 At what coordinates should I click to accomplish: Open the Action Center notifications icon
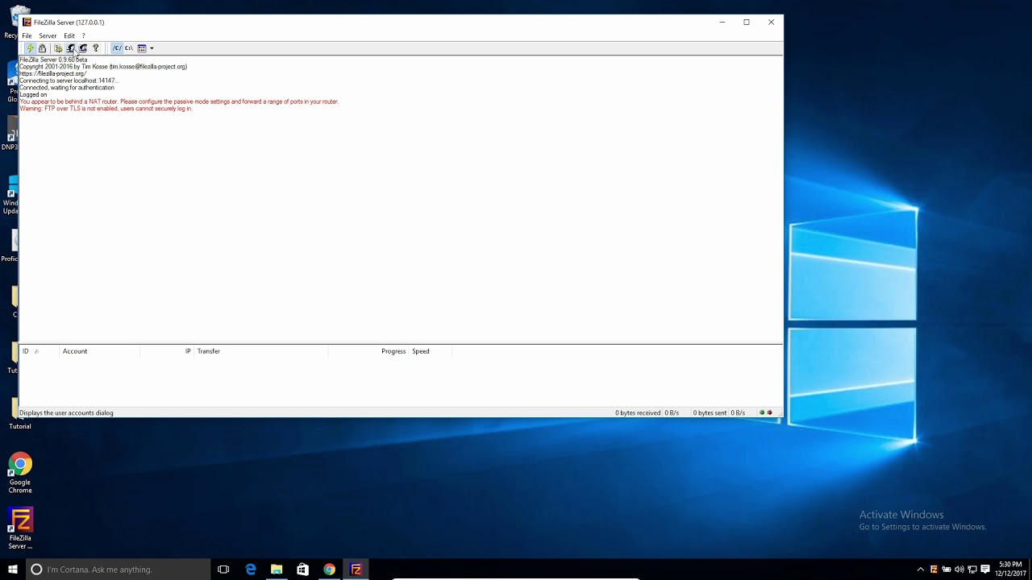[985, 570]
